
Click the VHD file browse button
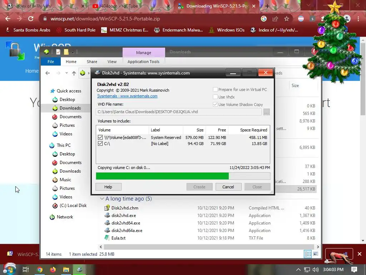[x=266, y=112]
